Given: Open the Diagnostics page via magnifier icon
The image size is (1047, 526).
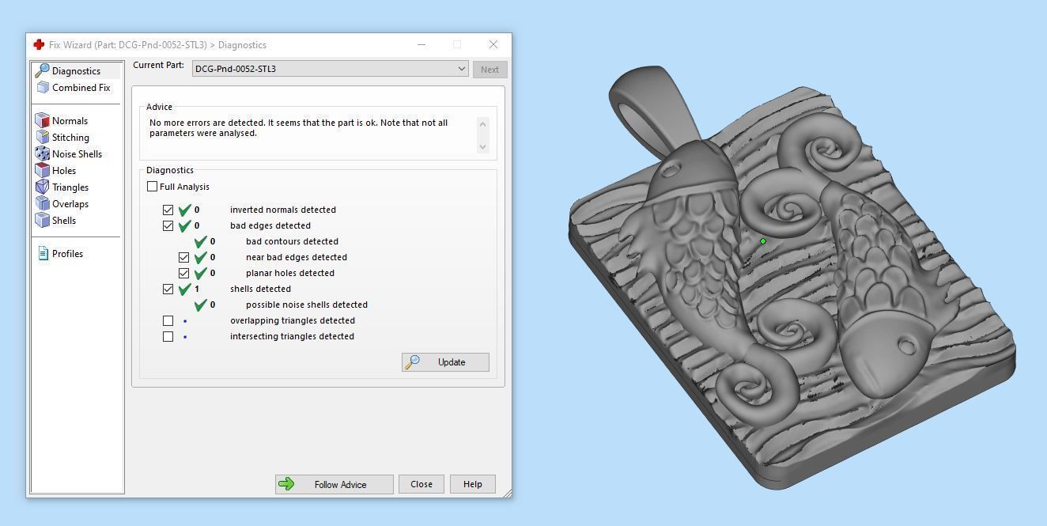Looking at the screenshot, I should coord(43,71).
